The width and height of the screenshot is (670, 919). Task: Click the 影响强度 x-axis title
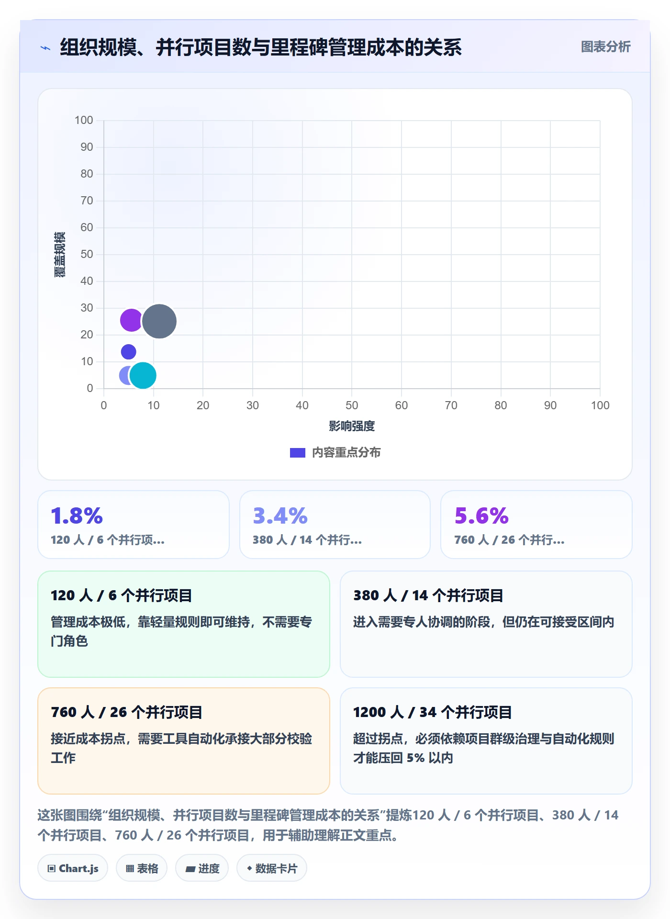[x=352, y=426]
